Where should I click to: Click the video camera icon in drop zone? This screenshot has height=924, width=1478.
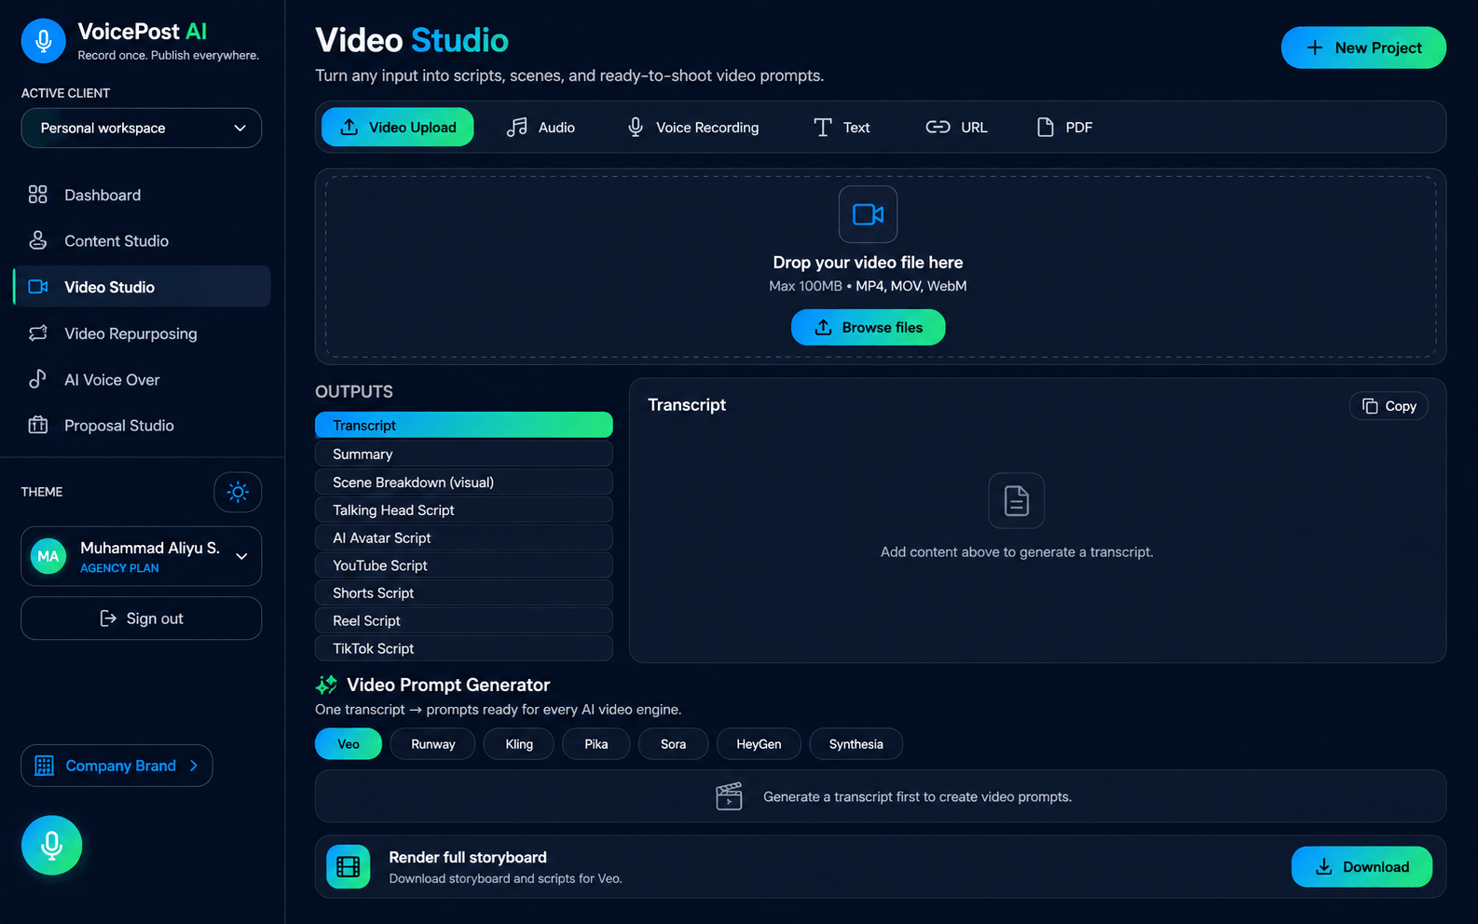point(868,214)
